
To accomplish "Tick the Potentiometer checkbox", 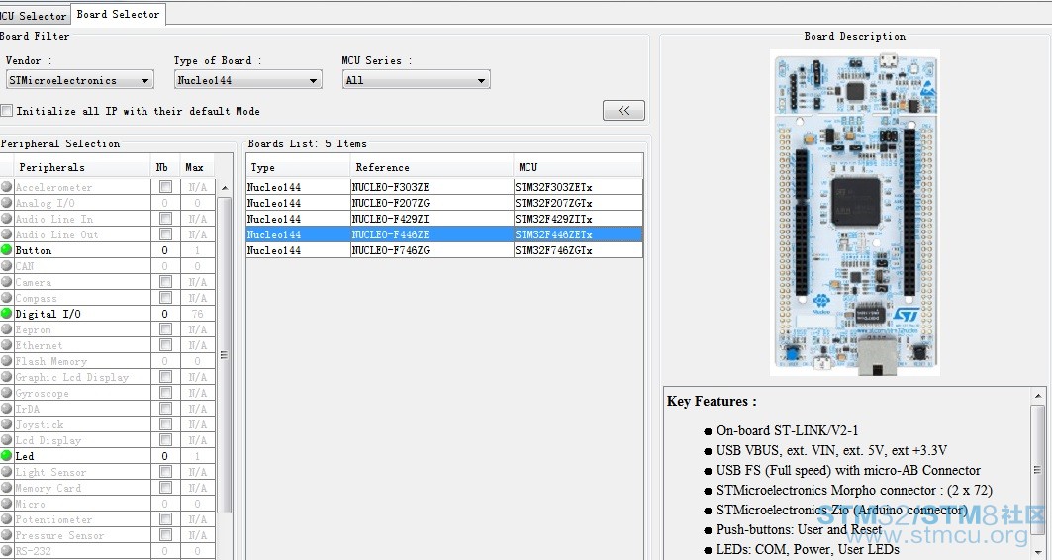I will [165, 519].
